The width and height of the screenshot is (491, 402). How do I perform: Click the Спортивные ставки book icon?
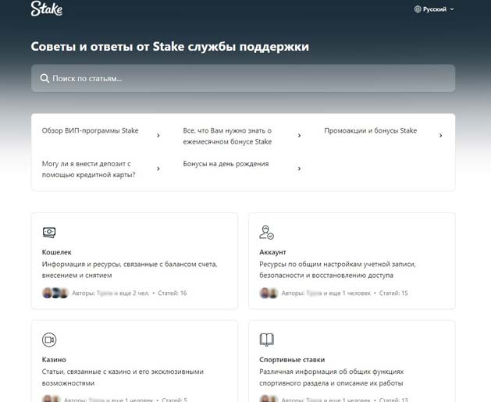266,340
